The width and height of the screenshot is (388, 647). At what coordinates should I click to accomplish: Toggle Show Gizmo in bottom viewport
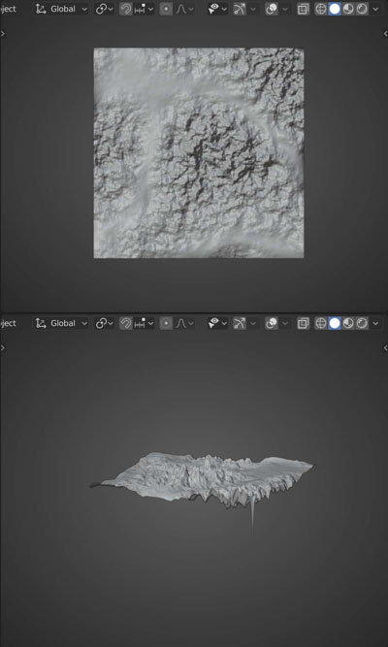pyautogui.click(x=239, y=323)
